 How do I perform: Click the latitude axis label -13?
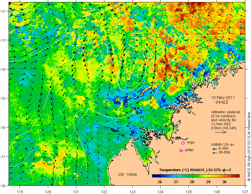(x=3, y=40)
